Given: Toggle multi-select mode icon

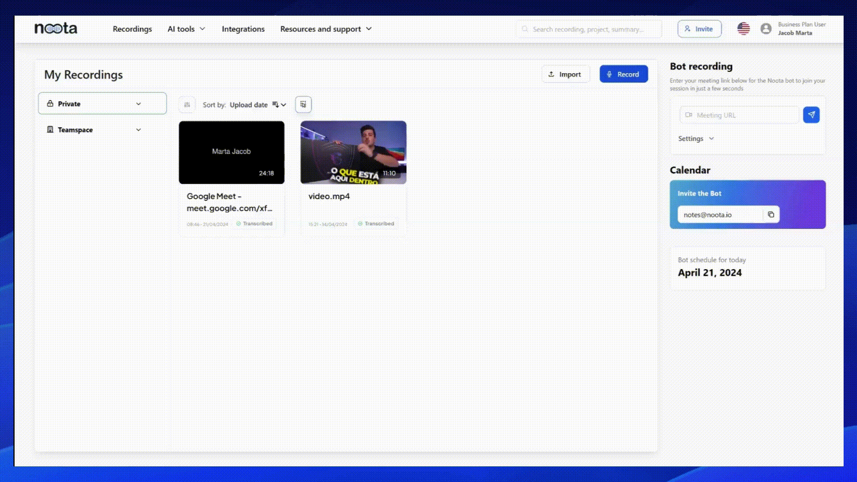Looking at the screenshot, I should 303,104.
